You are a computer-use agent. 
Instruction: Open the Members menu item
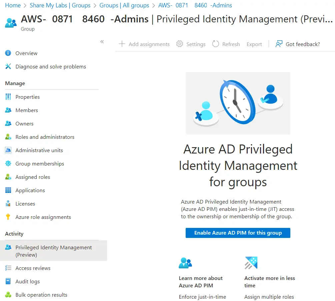27,110
